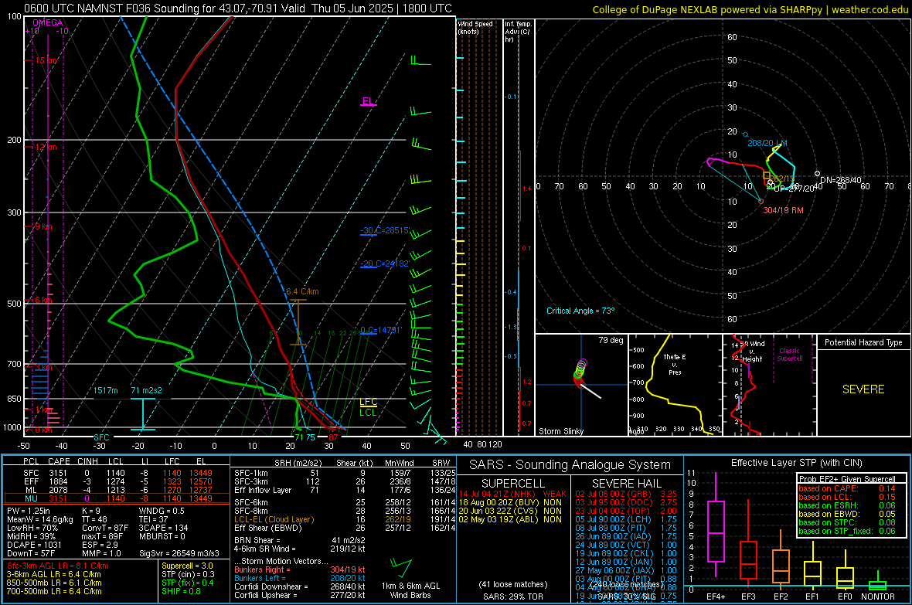Click the (41 loose matches) text
Screen dimensions: 912x605
coord(513,584)
